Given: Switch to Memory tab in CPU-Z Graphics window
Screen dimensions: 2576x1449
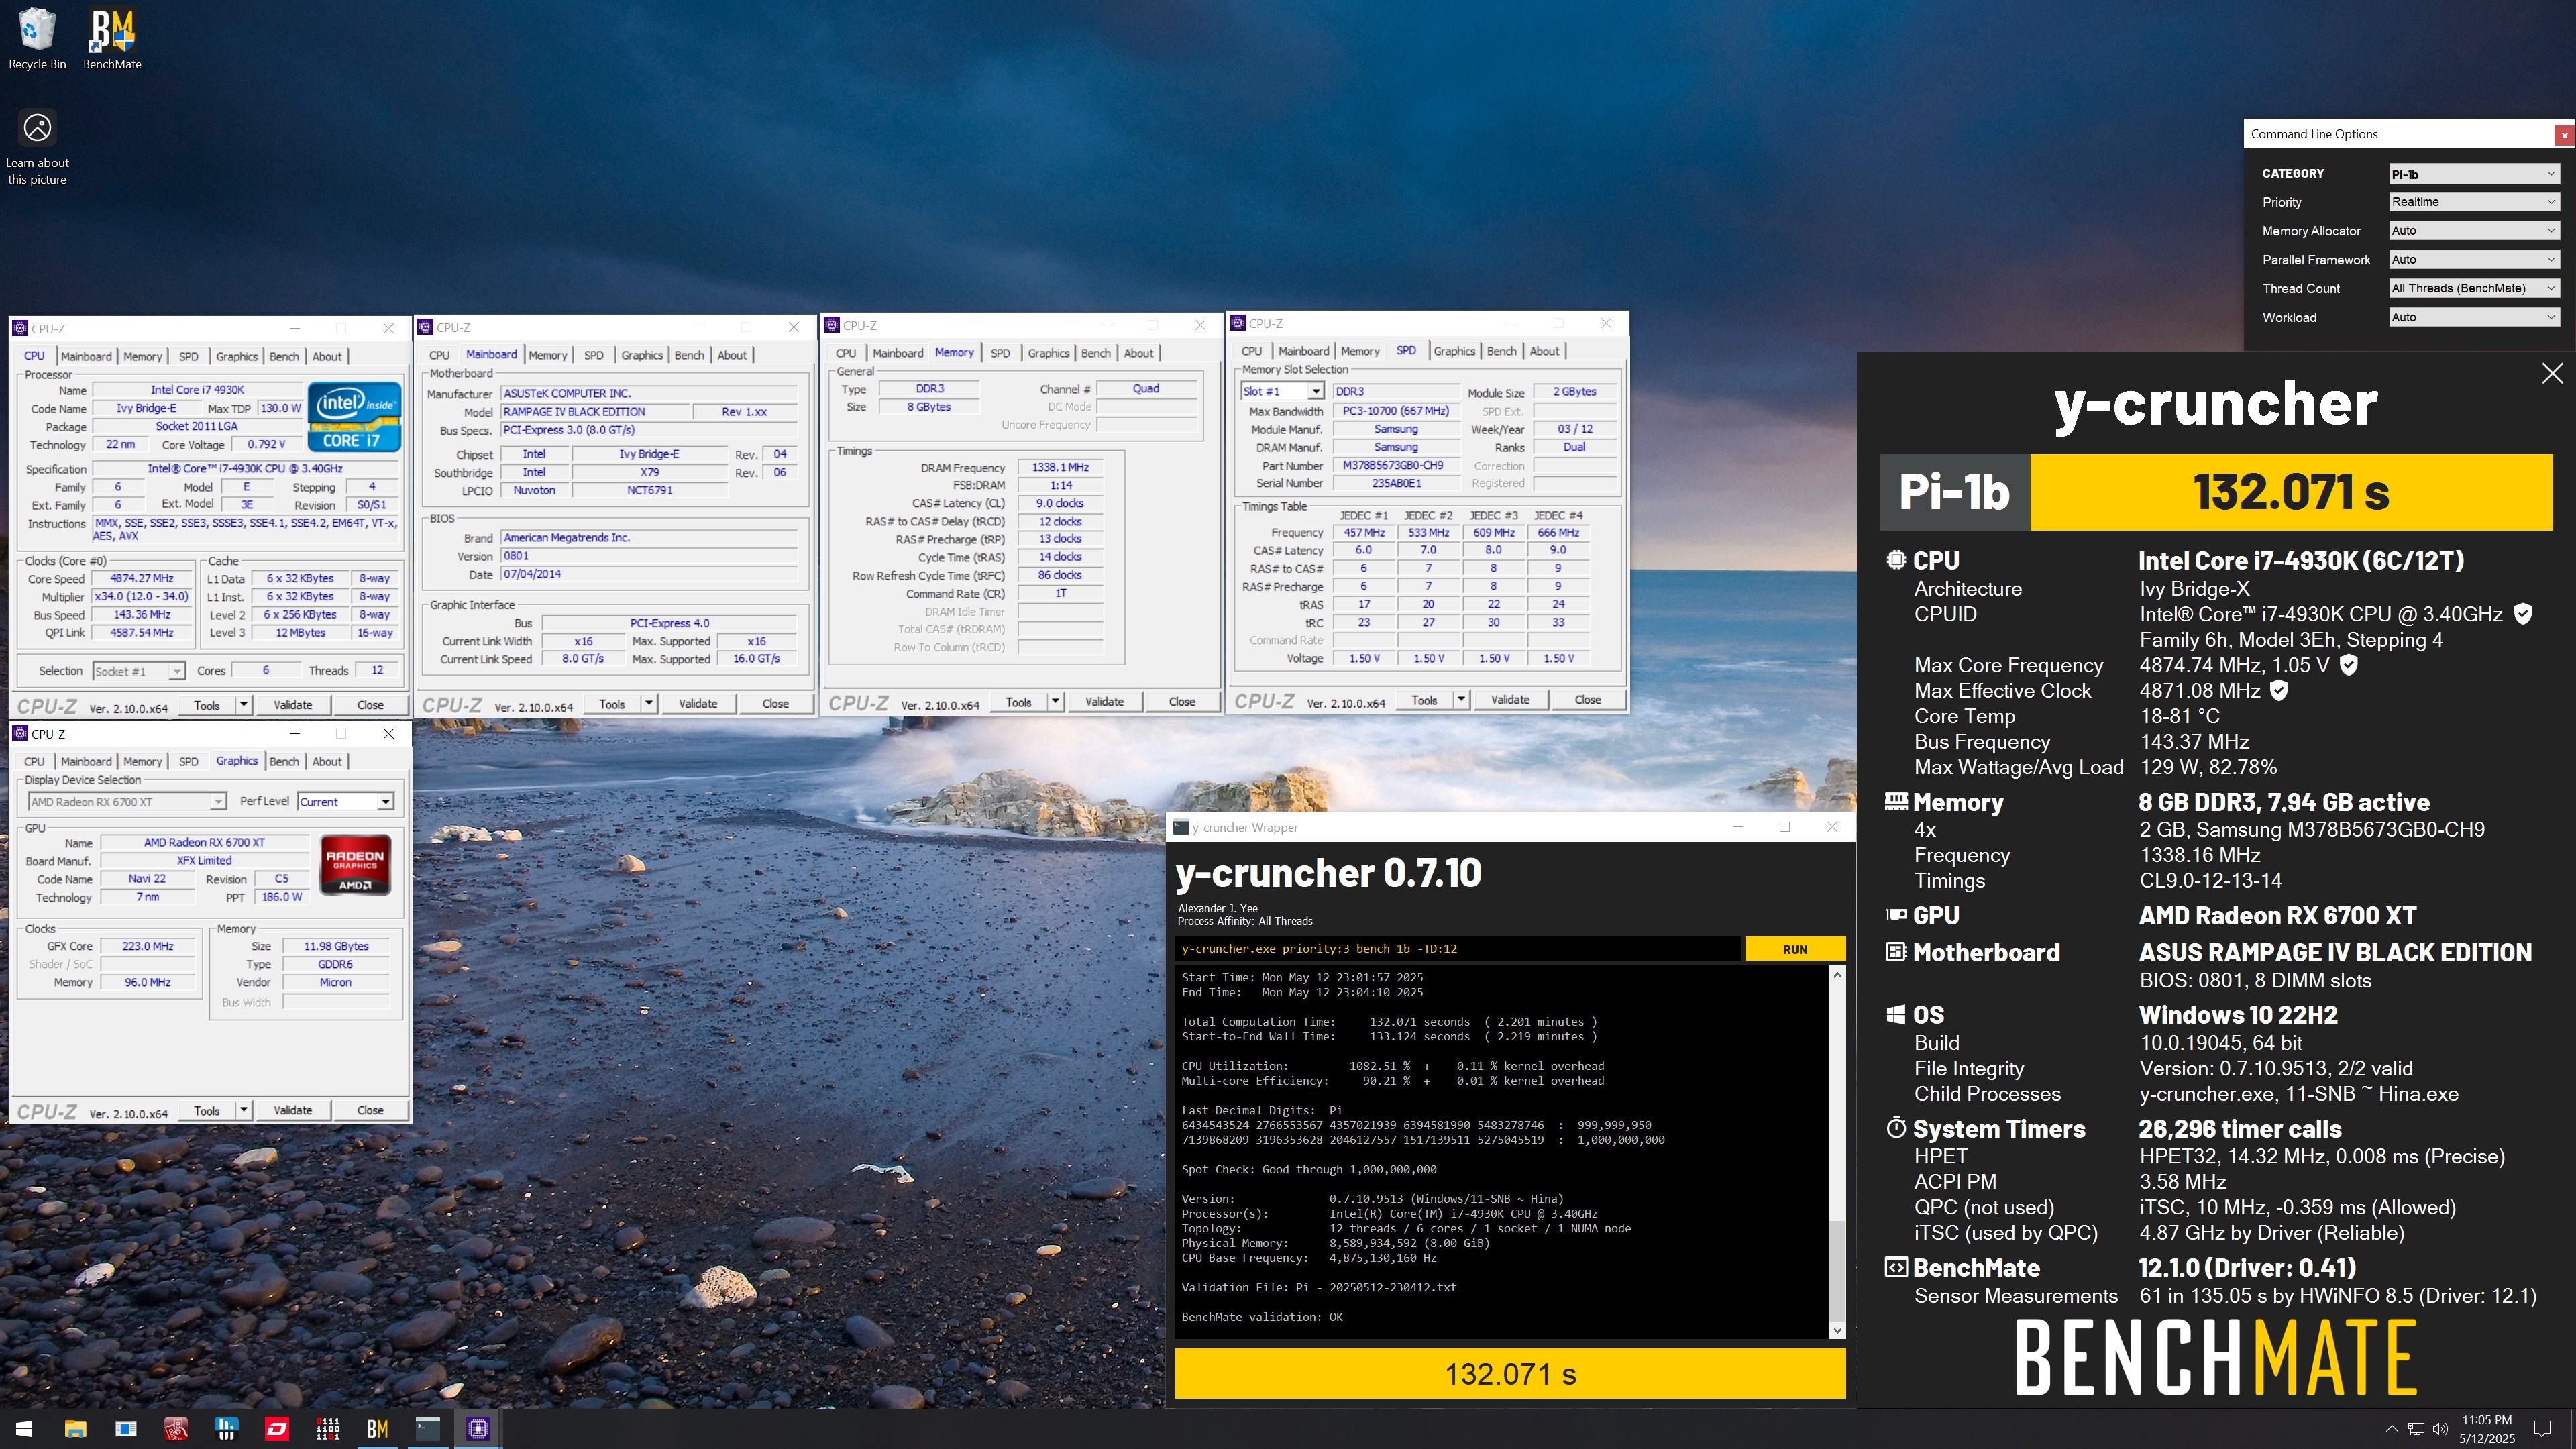Looking at the screenshot, I should (142, 762).
